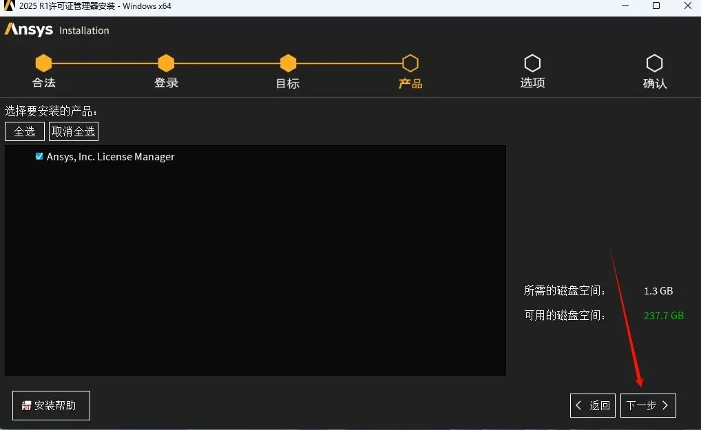Screen dimensions: 701x430
Task: Click the 登录 step hexagon
Action: pyautogui.click(x=166, y=63)
